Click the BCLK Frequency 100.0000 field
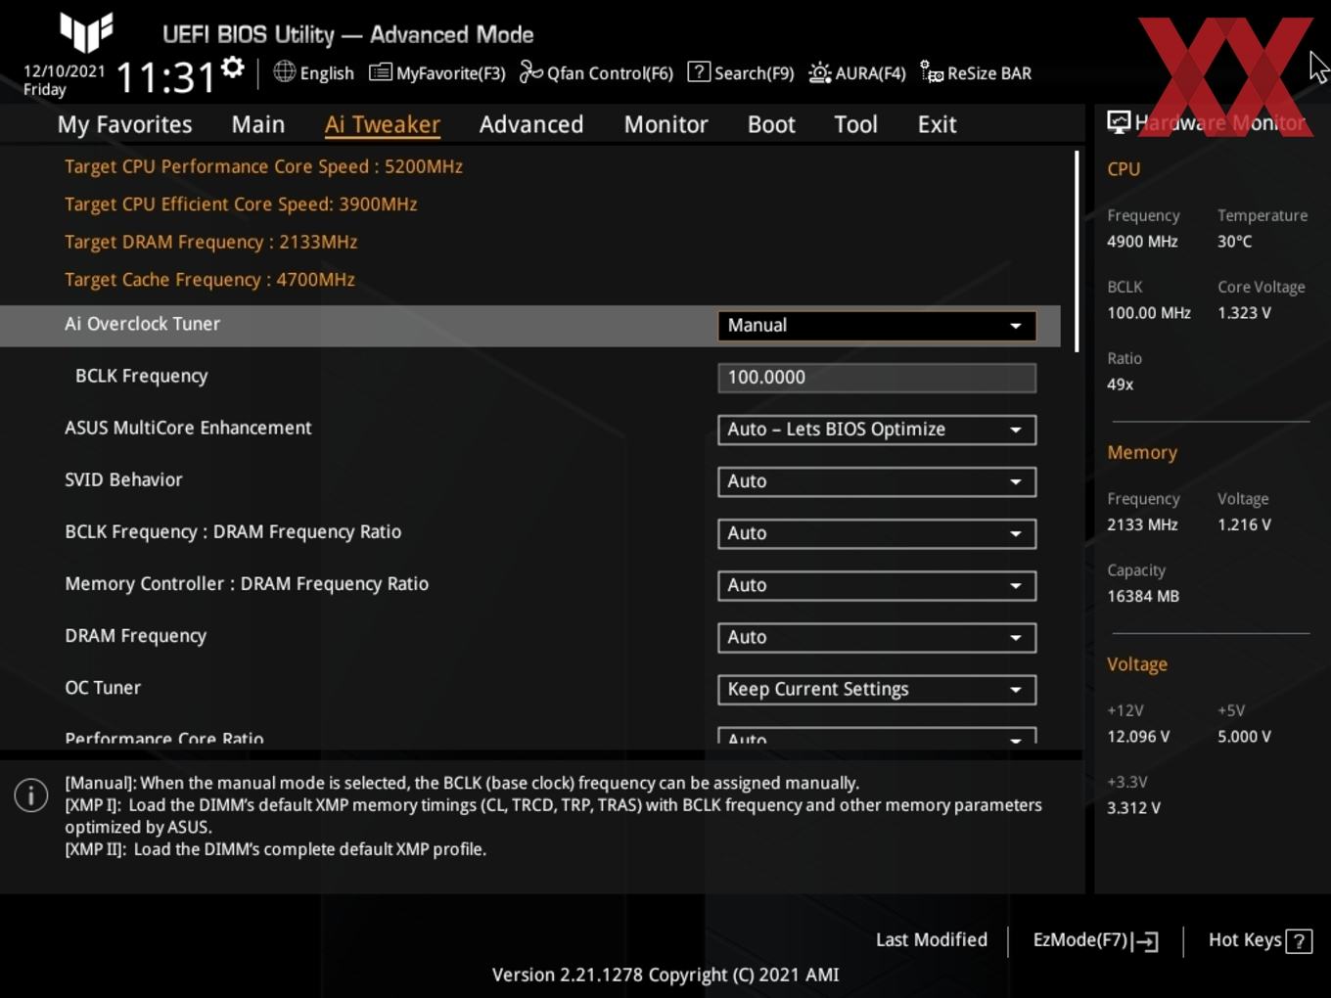This screenshot has height=998, width=1331. point(877,378)
